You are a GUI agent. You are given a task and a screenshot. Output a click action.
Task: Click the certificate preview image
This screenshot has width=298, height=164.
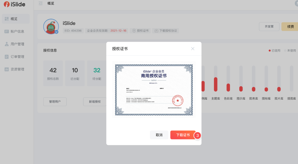click(154, 90)
